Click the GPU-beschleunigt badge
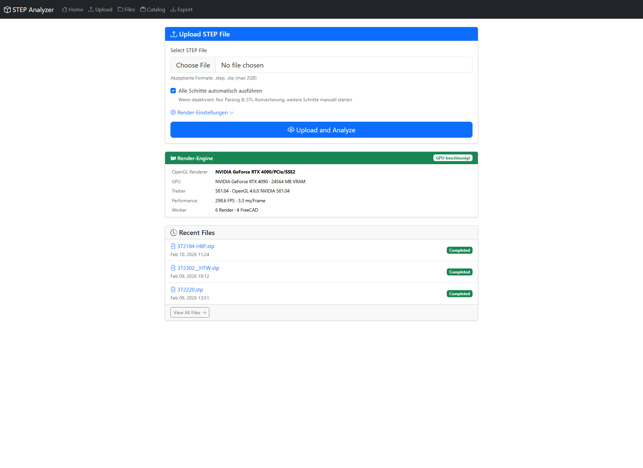The height and width of the screenshot is (468, 643). coord(452,158)
